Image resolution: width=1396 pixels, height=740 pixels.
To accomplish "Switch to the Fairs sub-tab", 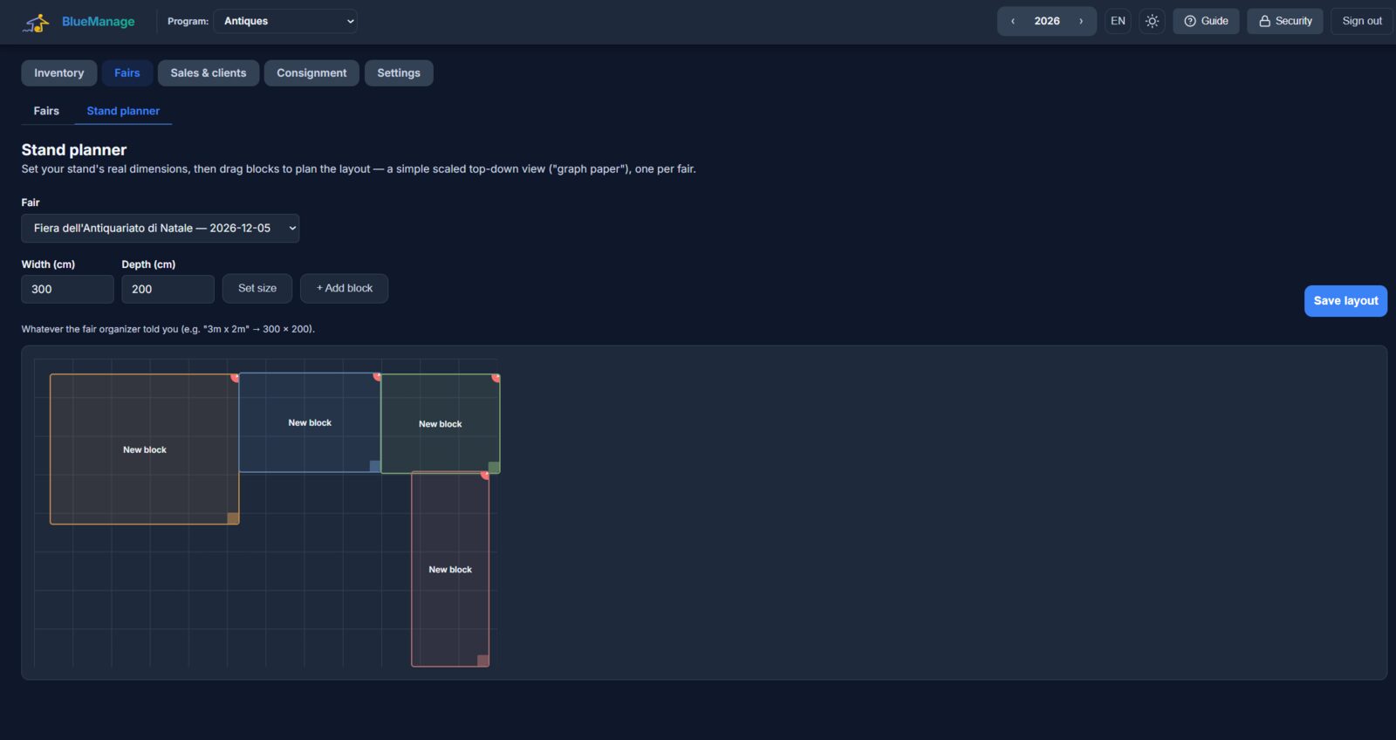I will [x=46, y=111].
